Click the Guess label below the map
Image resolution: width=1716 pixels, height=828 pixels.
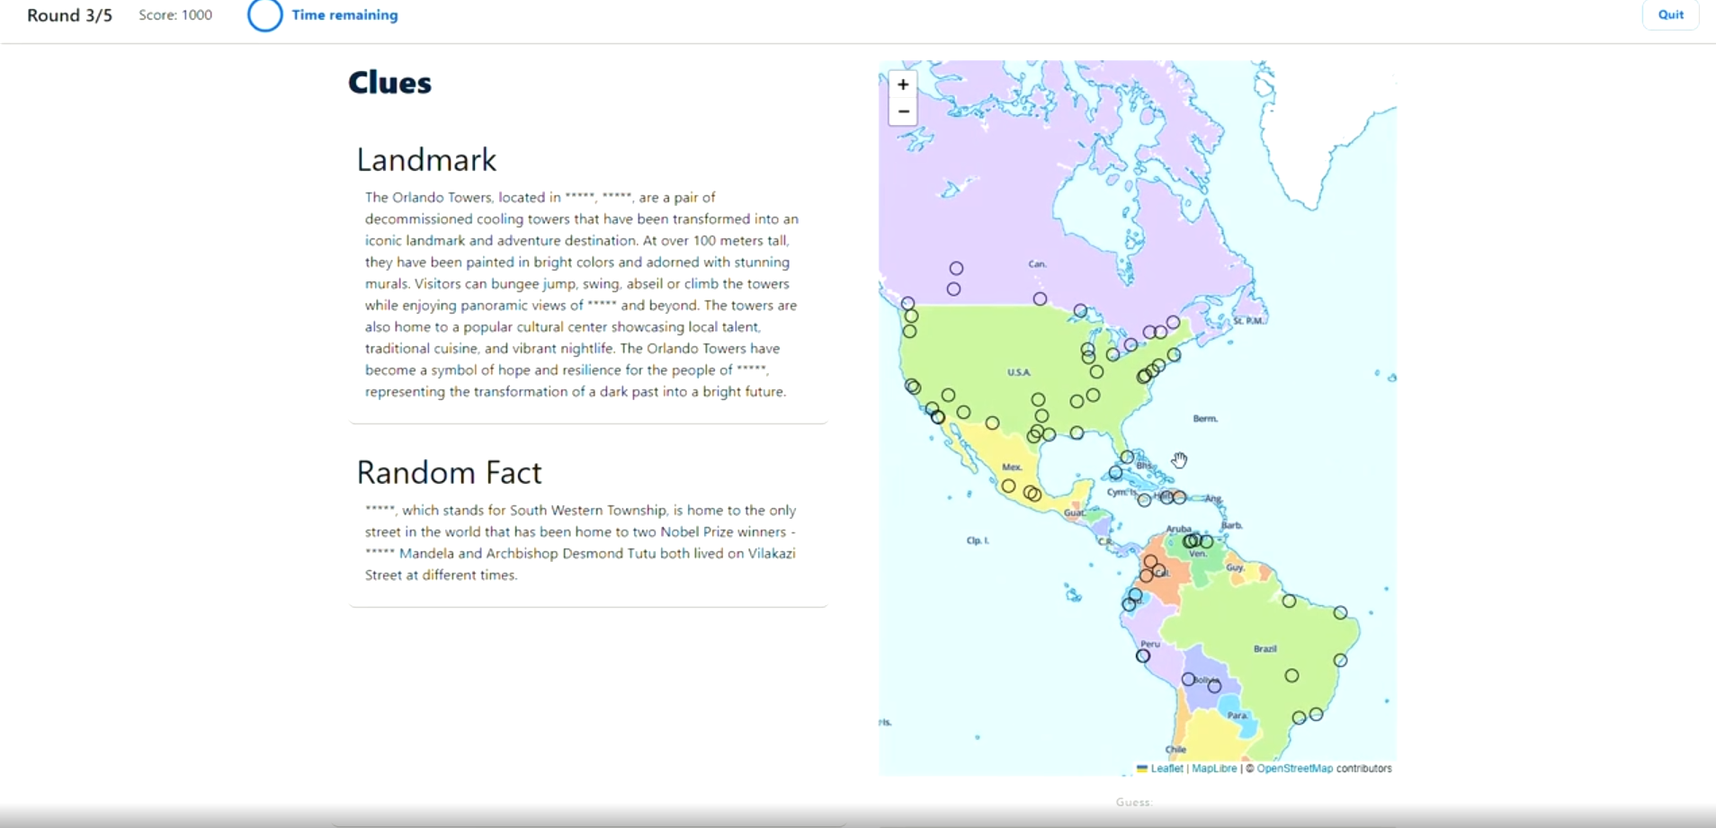pyautogui.click(x=1133, y=802)
